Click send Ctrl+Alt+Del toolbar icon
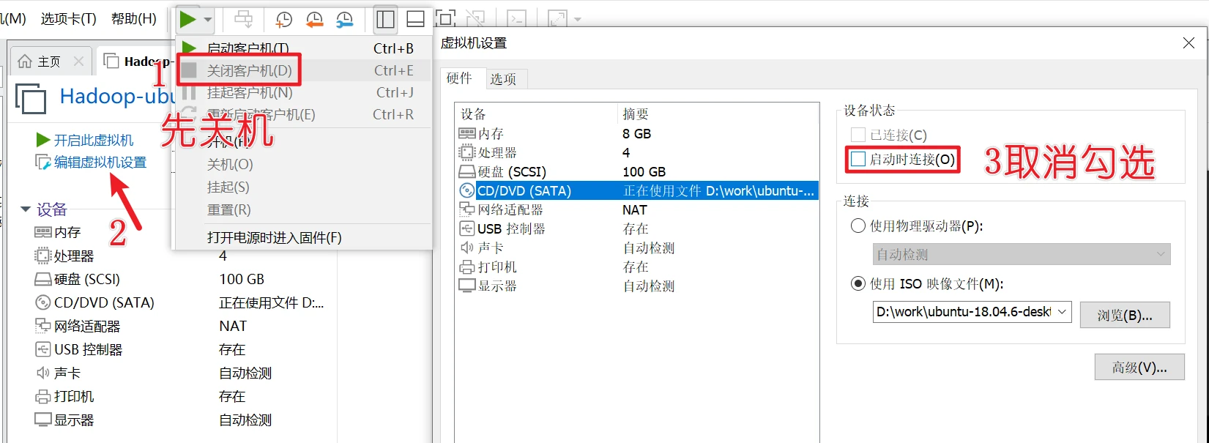 (243, 20)
